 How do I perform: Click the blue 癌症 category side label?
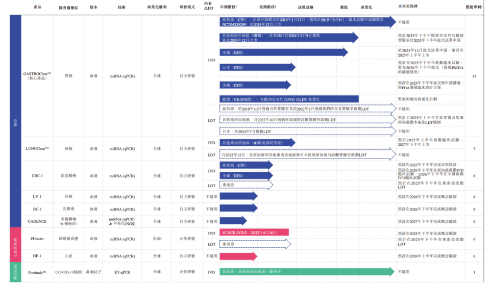point(16,121)
